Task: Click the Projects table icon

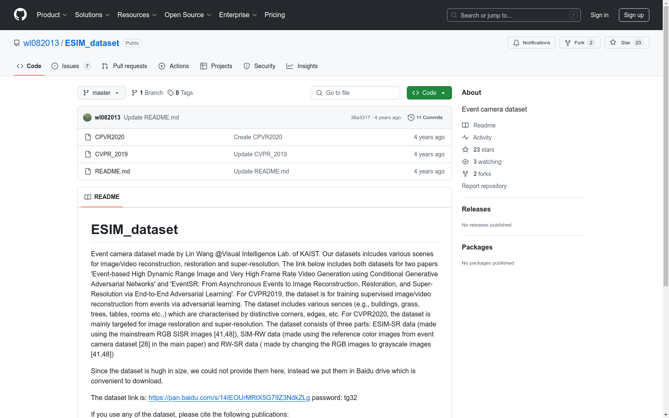Action: click(x=204, y=66)
